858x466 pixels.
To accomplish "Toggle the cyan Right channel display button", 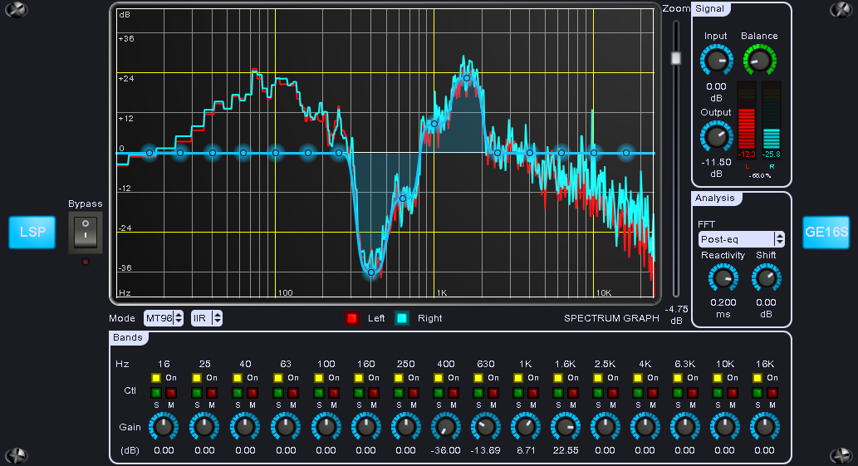I will 402,318.
